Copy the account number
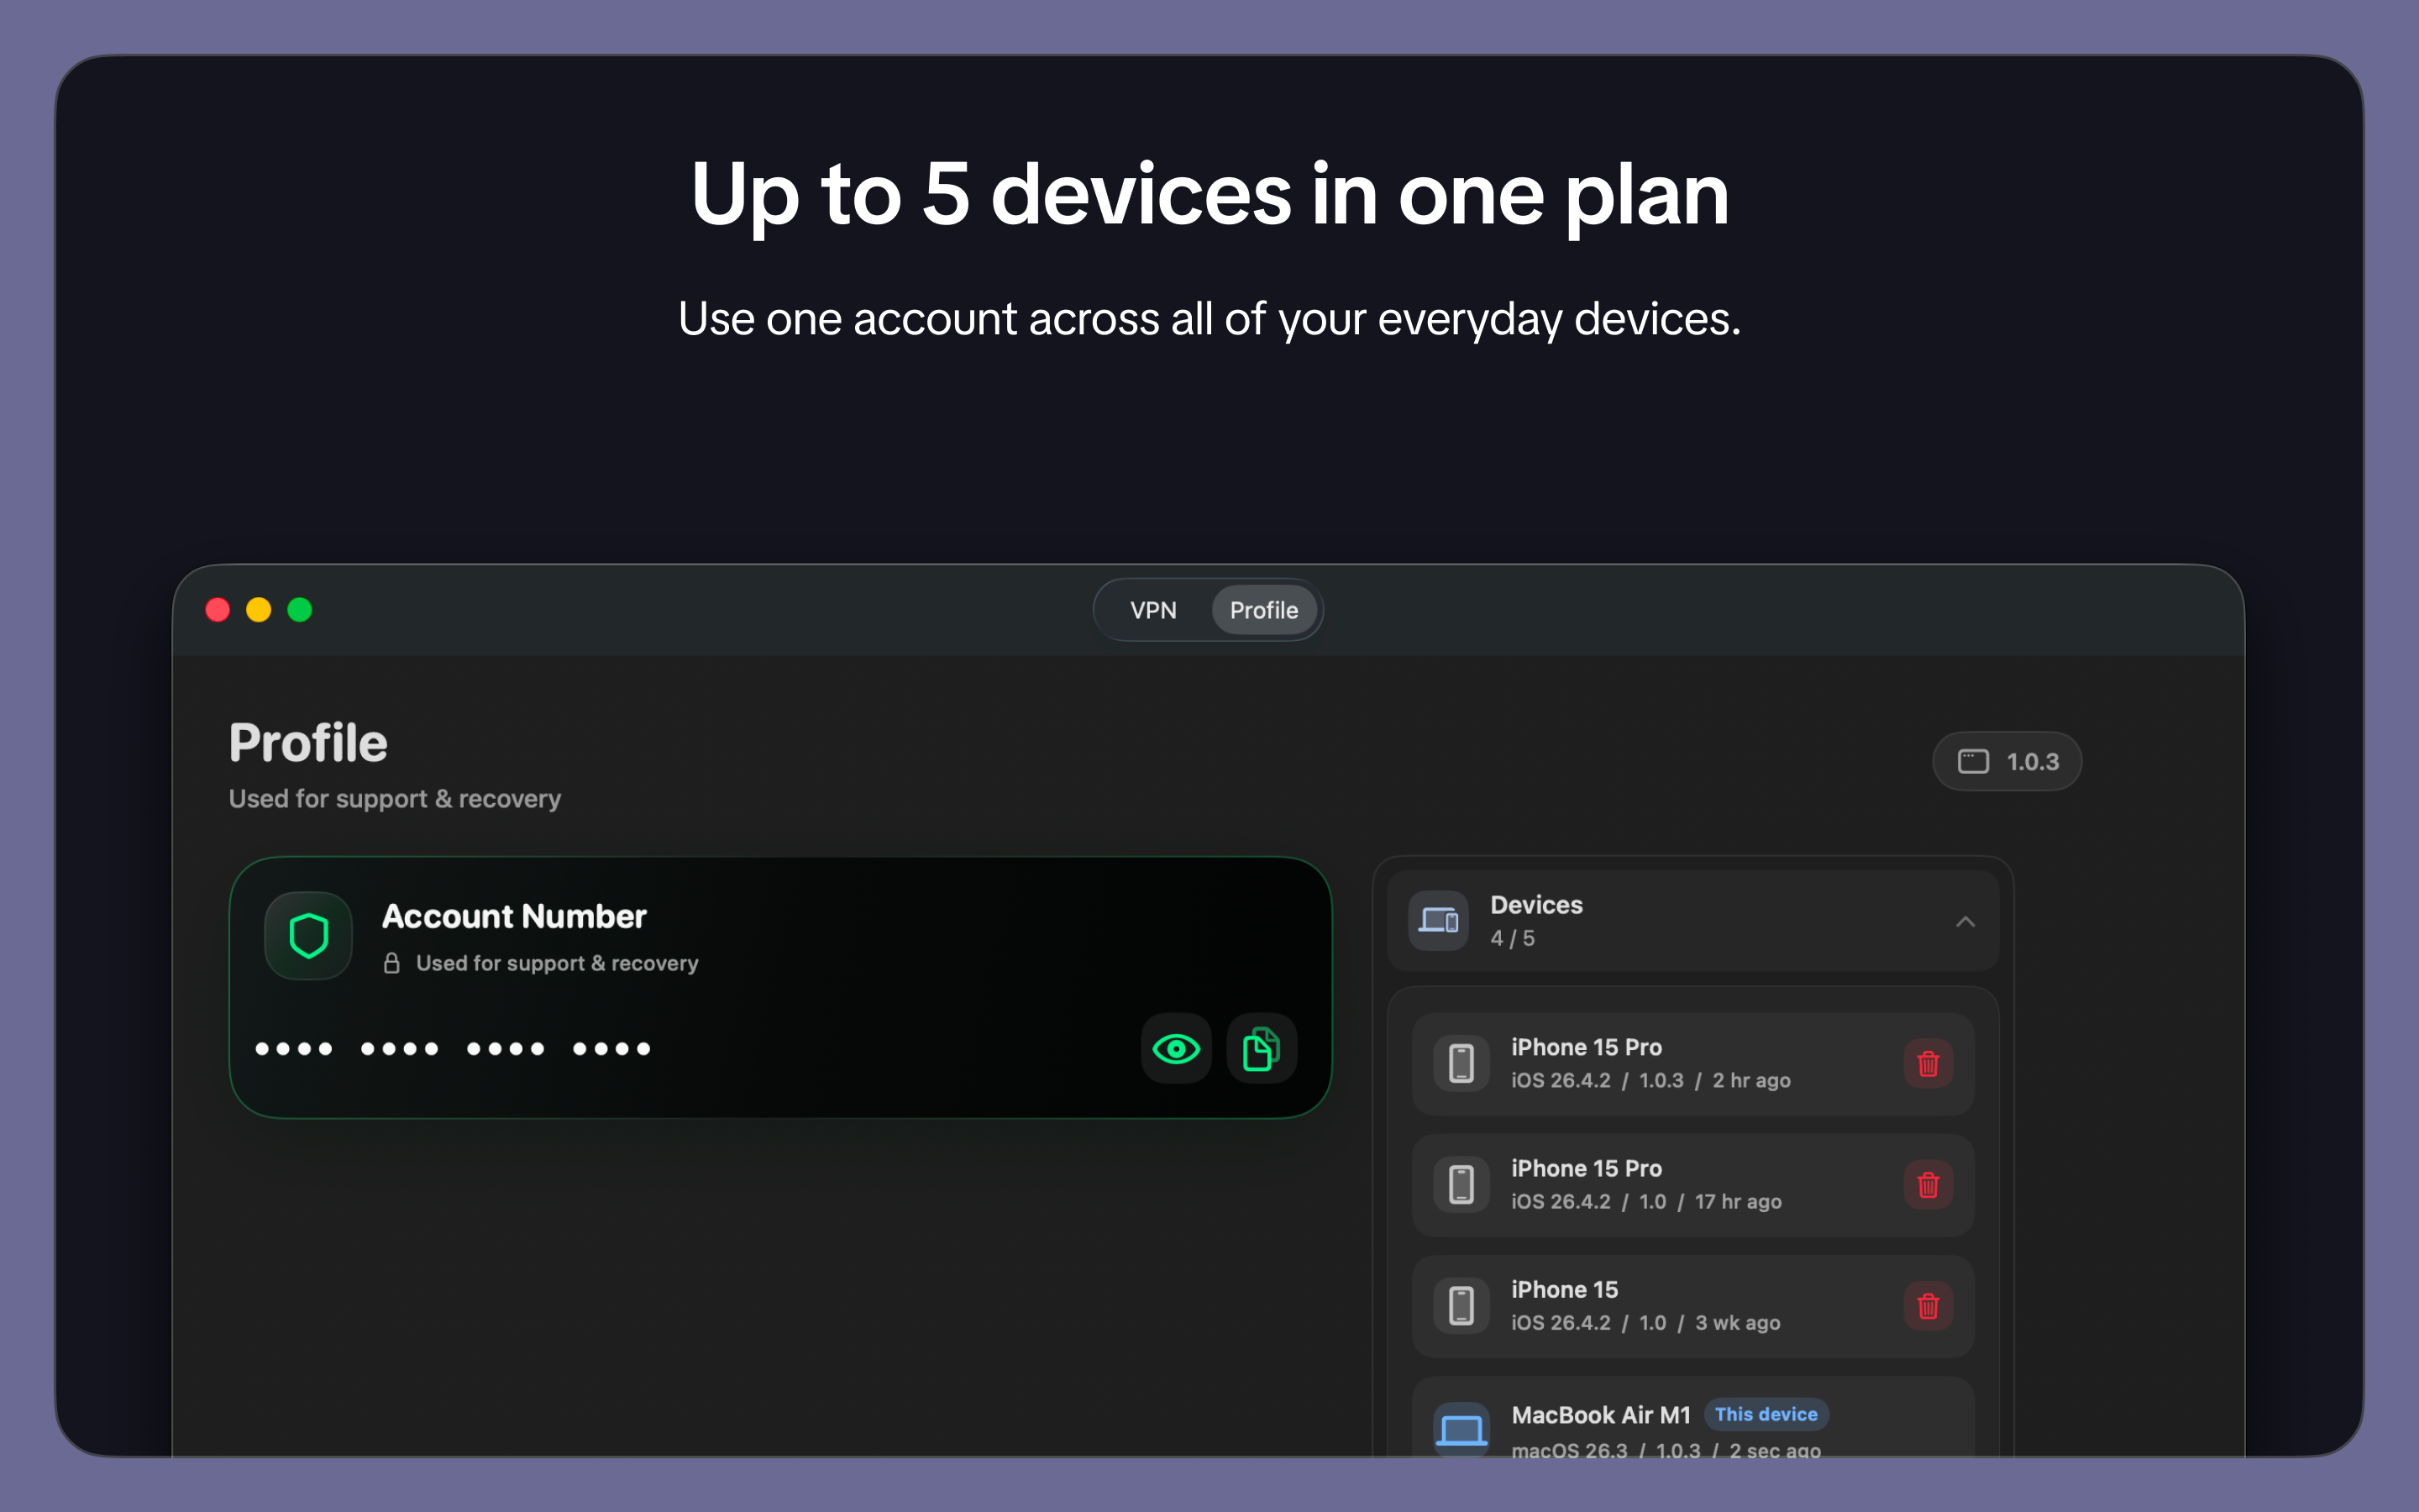Screen dimensions: 2419x1512 [x=1262, y=1048]
